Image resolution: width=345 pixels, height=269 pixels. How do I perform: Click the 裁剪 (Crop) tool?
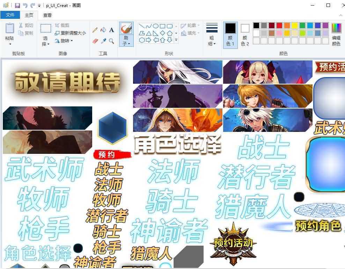coord(62,25)
